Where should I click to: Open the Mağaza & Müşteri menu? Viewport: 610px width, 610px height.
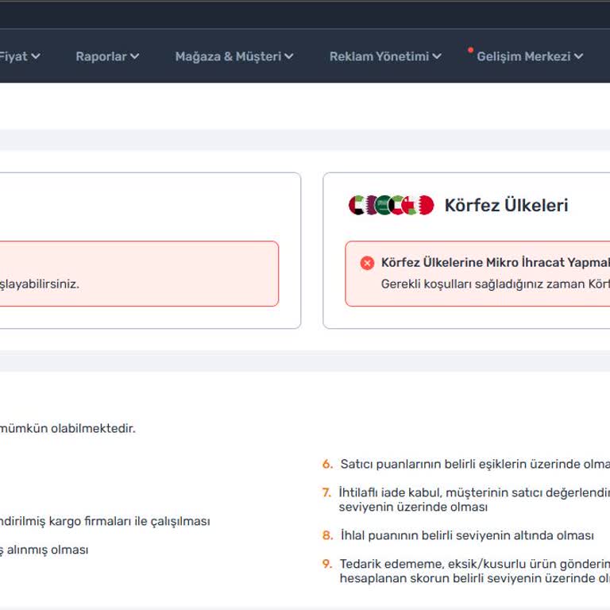tap(234, 56)
